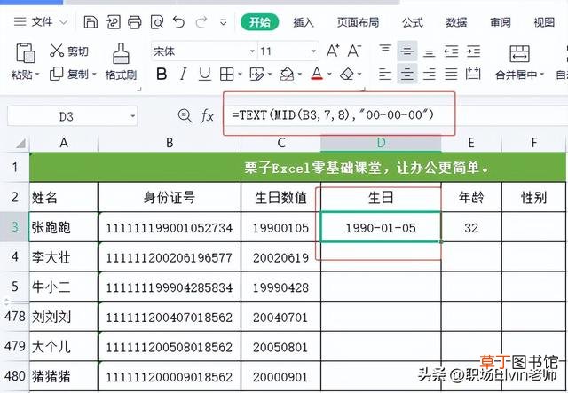Screen dimensions: 568x393
Task: Toggle Italic formatting
Action: coord(184,75)
